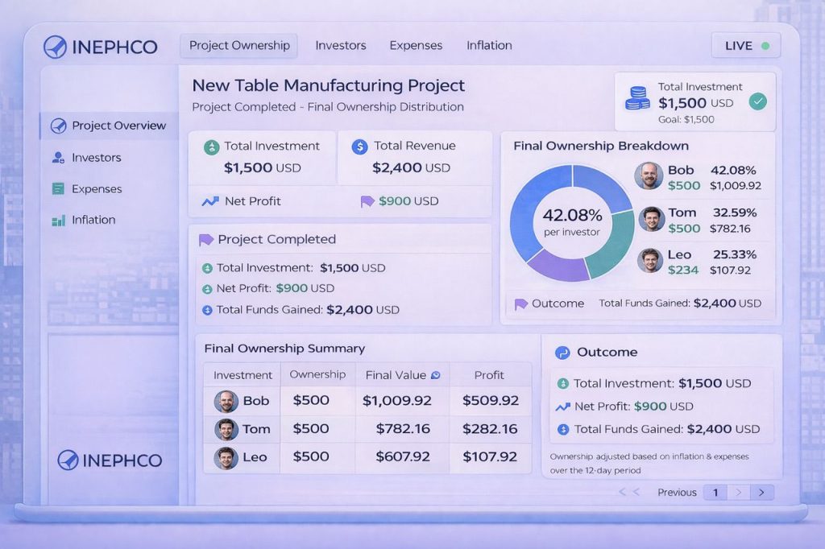The width and height of the screenshot is (825, 549).
Task: Open the Investors tab in top navigation
Action: [x=340, y=46]
